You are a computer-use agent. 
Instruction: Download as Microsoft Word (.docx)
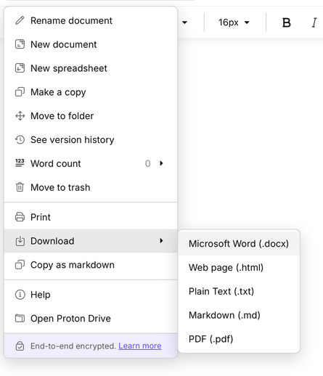pyautogui.click(x=239, y=243)
